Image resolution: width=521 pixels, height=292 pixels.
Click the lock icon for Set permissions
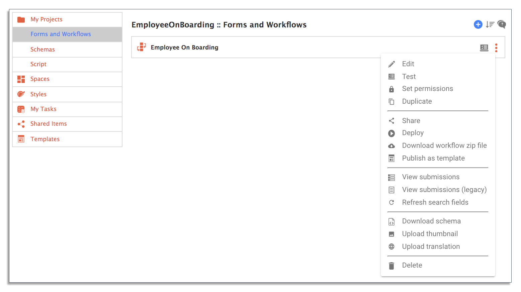pos(392,89)
